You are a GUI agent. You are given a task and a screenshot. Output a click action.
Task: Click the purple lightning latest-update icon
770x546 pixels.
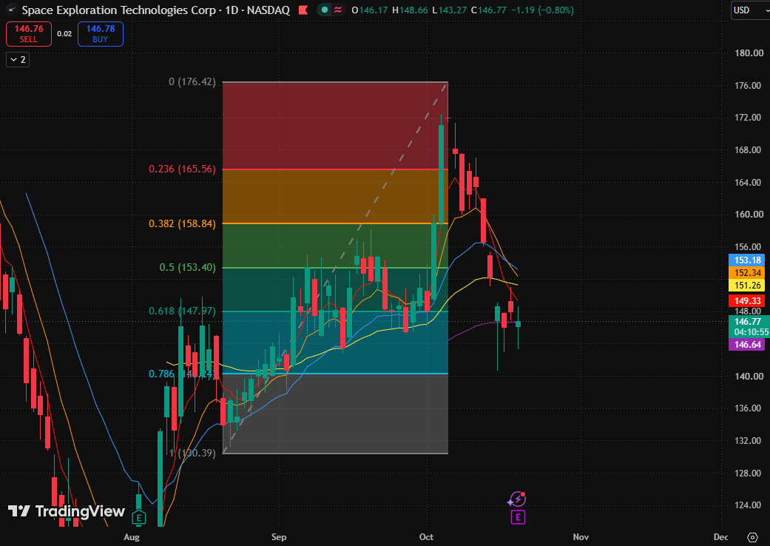[517, 499]
